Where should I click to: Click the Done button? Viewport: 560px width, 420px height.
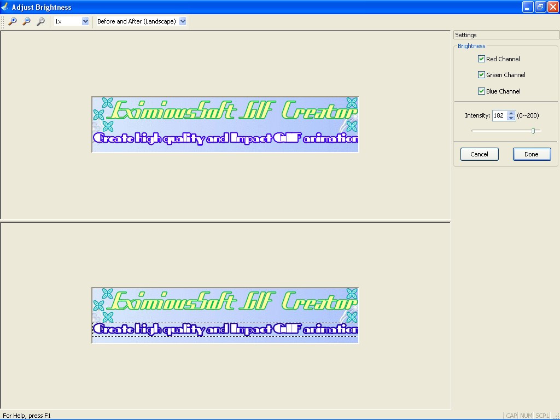click(532, 154)
